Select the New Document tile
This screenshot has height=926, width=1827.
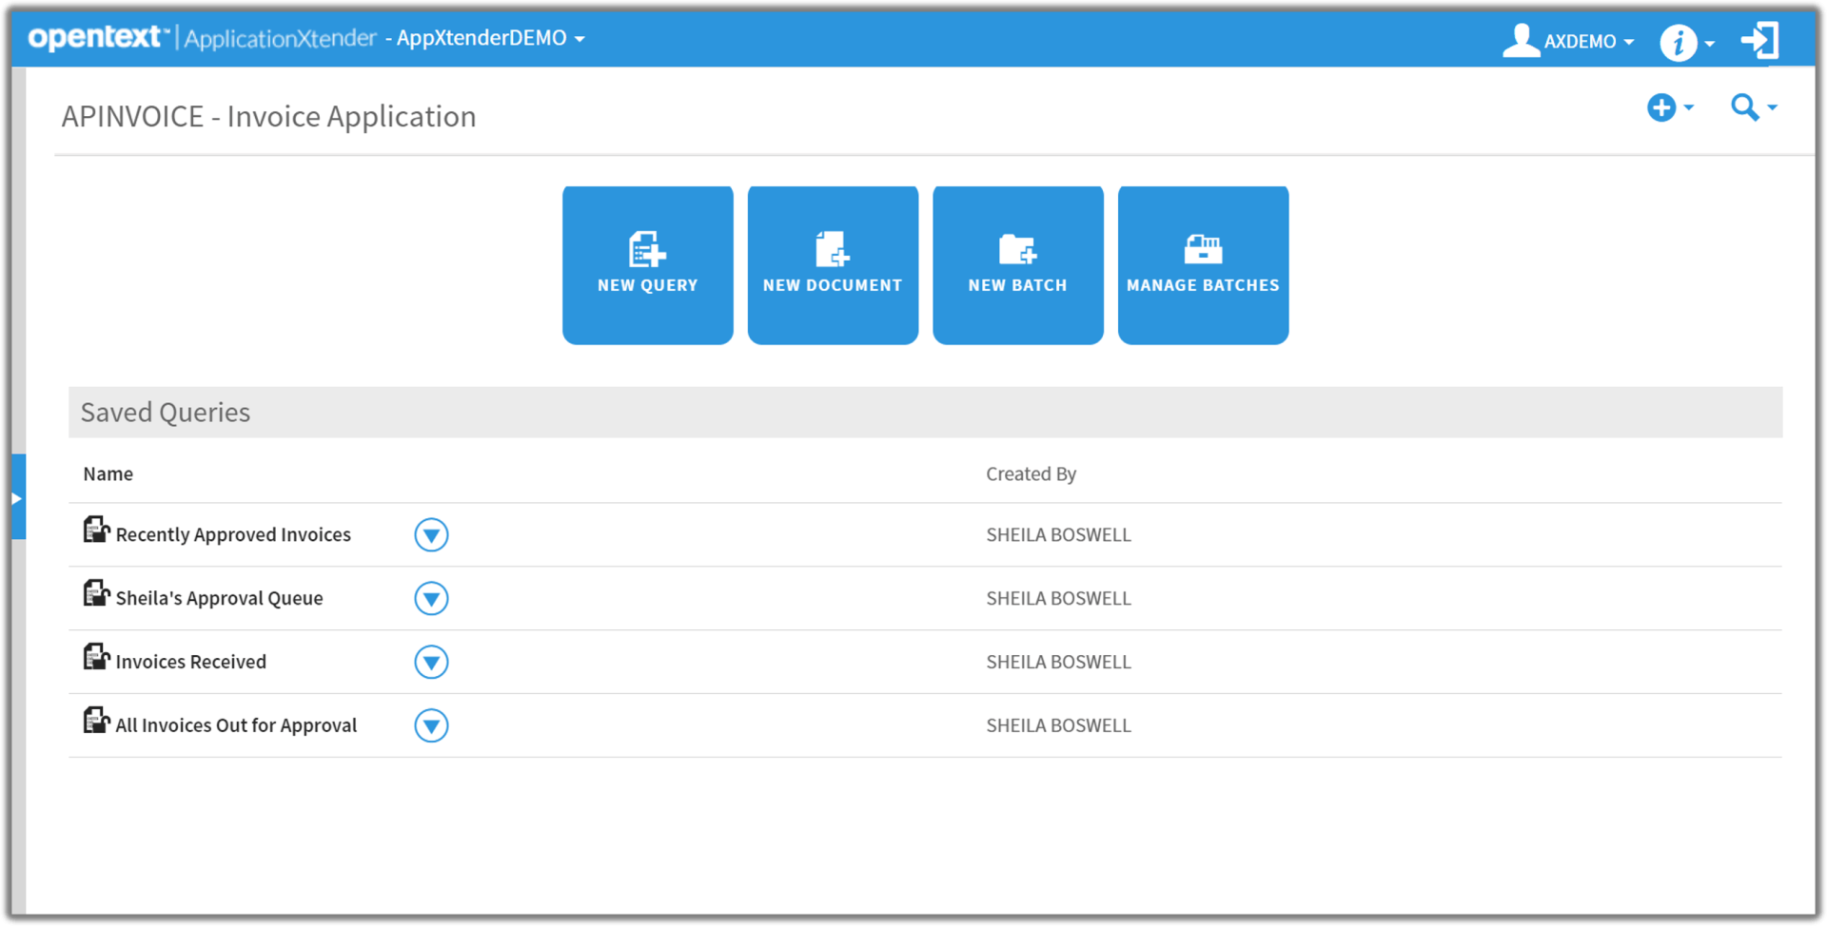pos(833,264)
